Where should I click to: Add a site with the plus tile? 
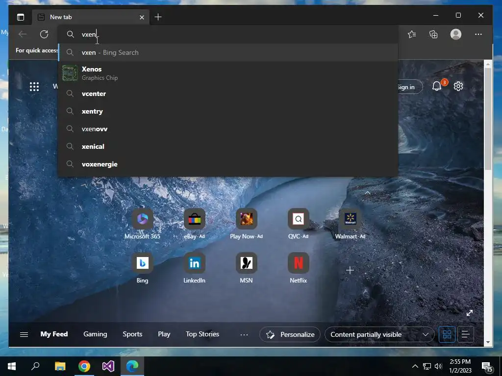pyautogui.click(x=350, y=270)
